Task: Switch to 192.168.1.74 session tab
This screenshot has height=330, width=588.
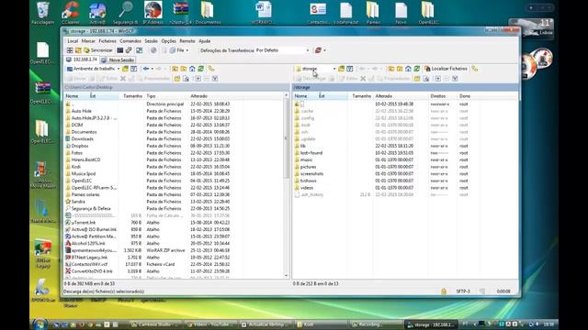Action: [82, 60]
